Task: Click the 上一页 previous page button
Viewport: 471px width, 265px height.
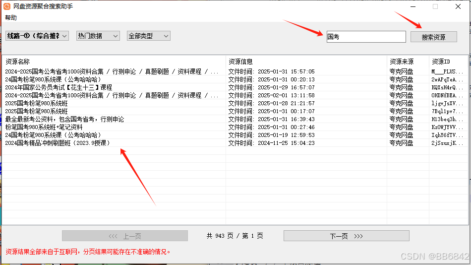Action: click(125, 236)
